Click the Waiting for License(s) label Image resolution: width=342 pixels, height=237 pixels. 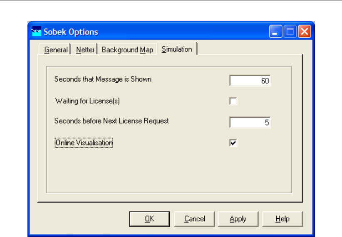pos(87,101)
